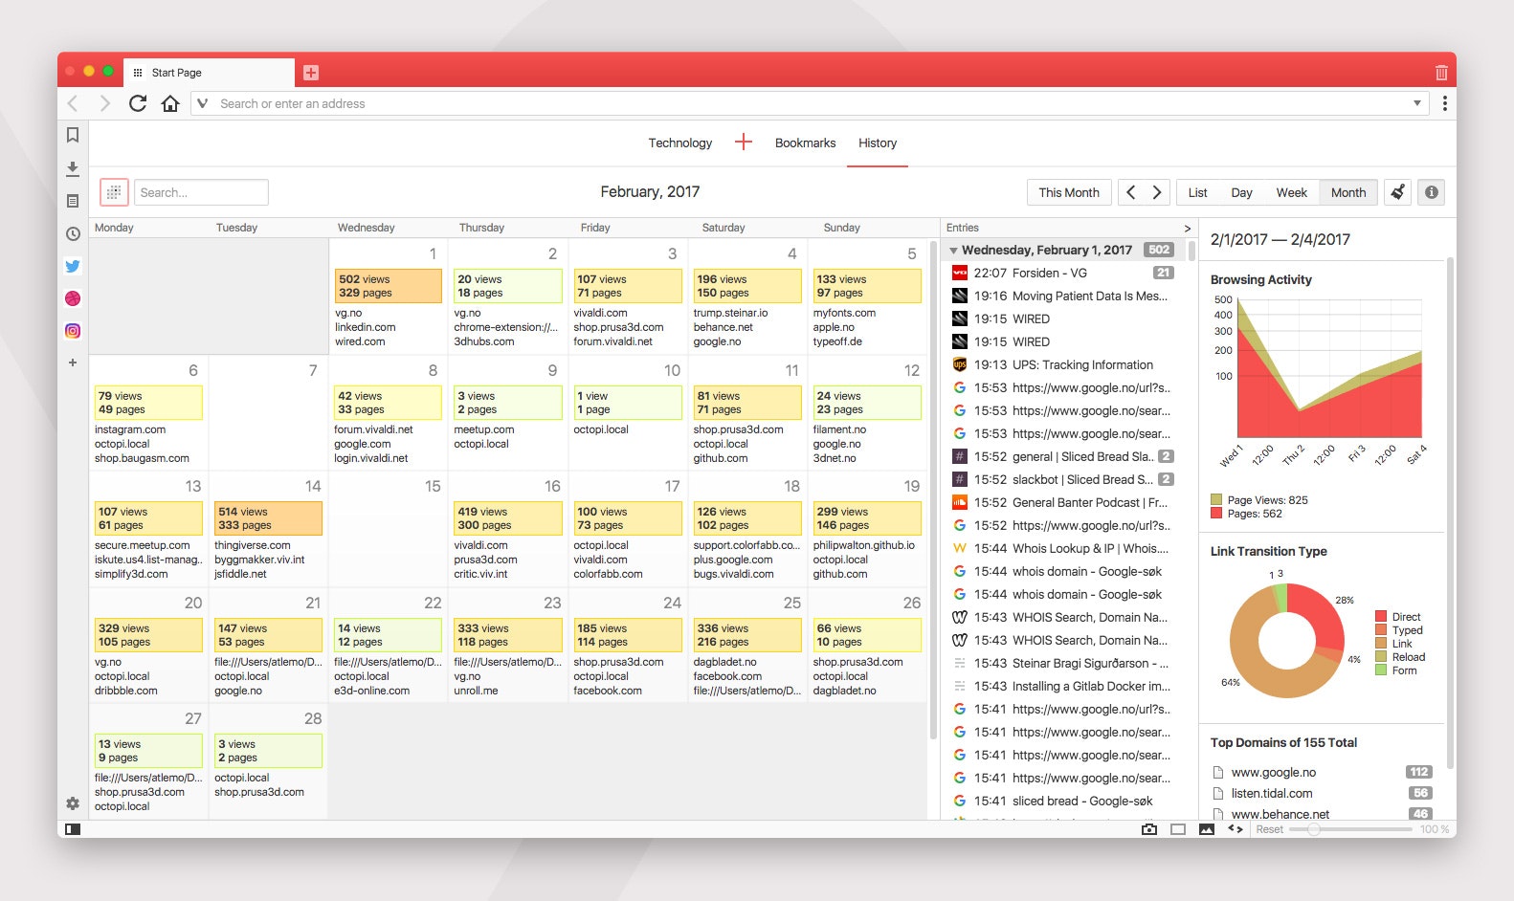Open February 1 cell with 502 views
Viewport: 1514px width, 901px height.
coord(388,286)
